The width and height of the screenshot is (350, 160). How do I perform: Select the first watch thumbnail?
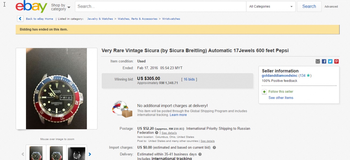click(x=36, y=153)
